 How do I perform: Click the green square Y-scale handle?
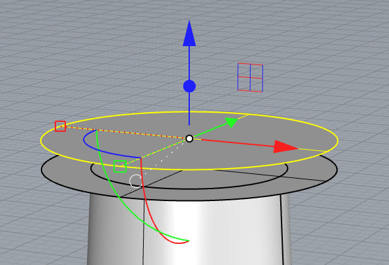[x=120, y=166]
